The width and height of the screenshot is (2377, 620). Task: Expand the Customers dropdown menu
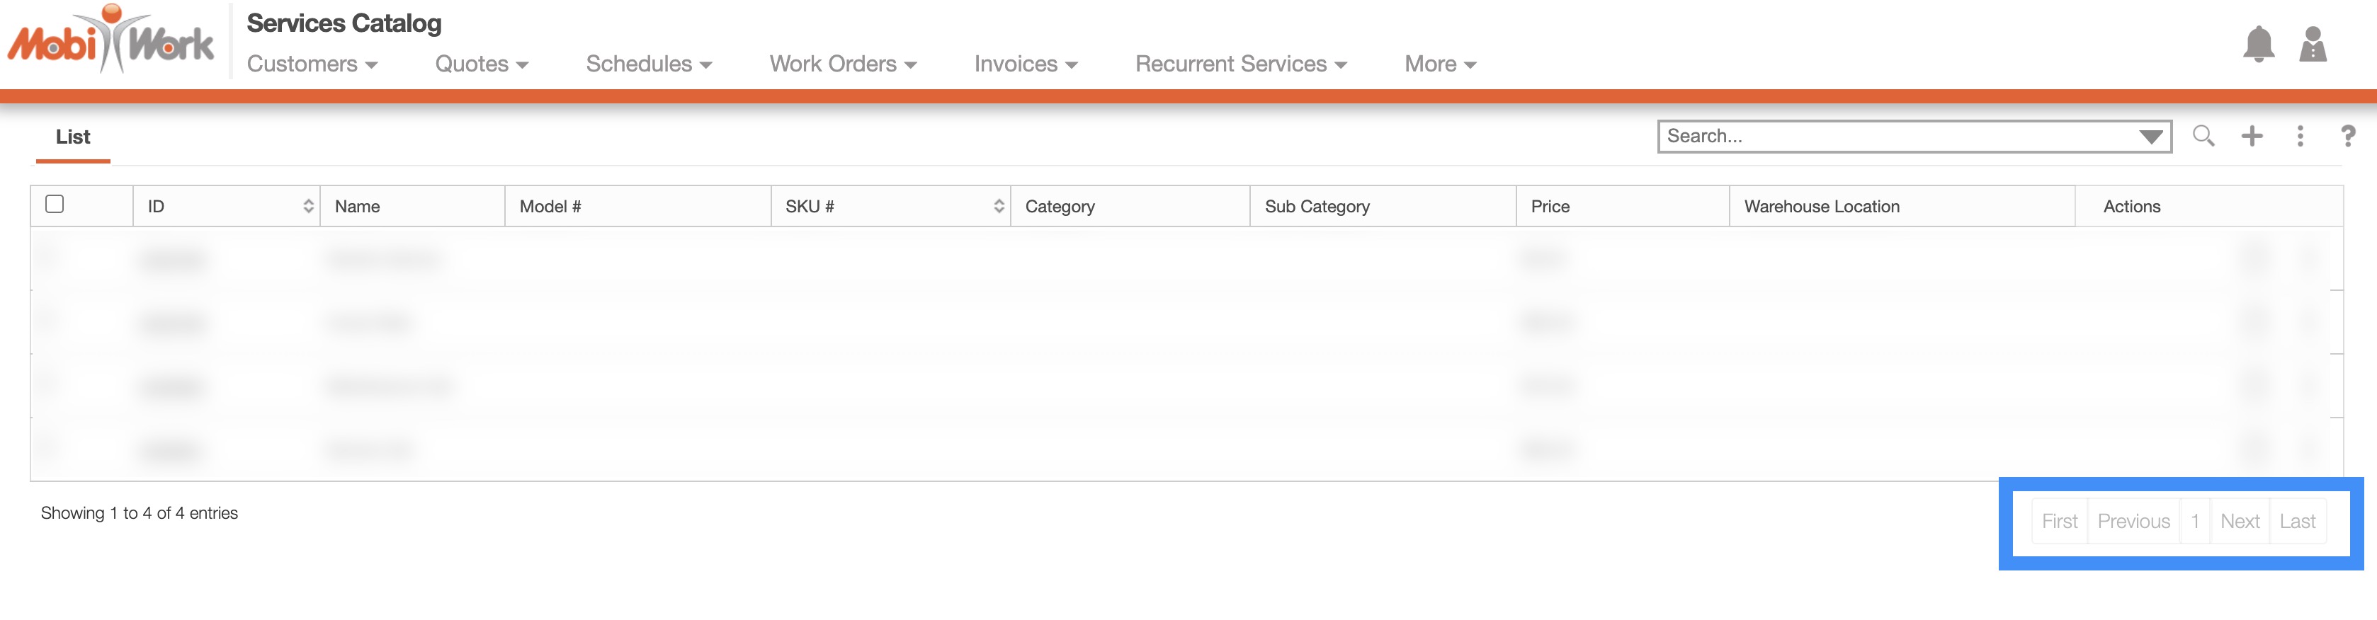[x=312, y=64]
